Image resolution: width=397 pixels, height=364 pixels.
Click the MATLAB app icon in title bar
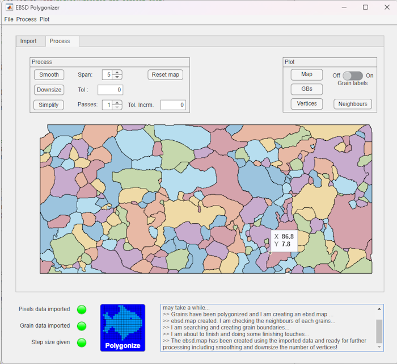[10, 7]
